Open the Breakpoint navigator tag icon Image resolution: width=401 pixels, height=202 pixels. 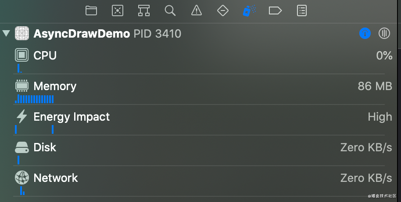click(x=275, y=10)
